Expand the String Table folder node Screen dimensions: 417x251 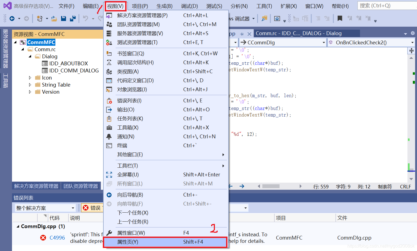click(x=30, y=85)
